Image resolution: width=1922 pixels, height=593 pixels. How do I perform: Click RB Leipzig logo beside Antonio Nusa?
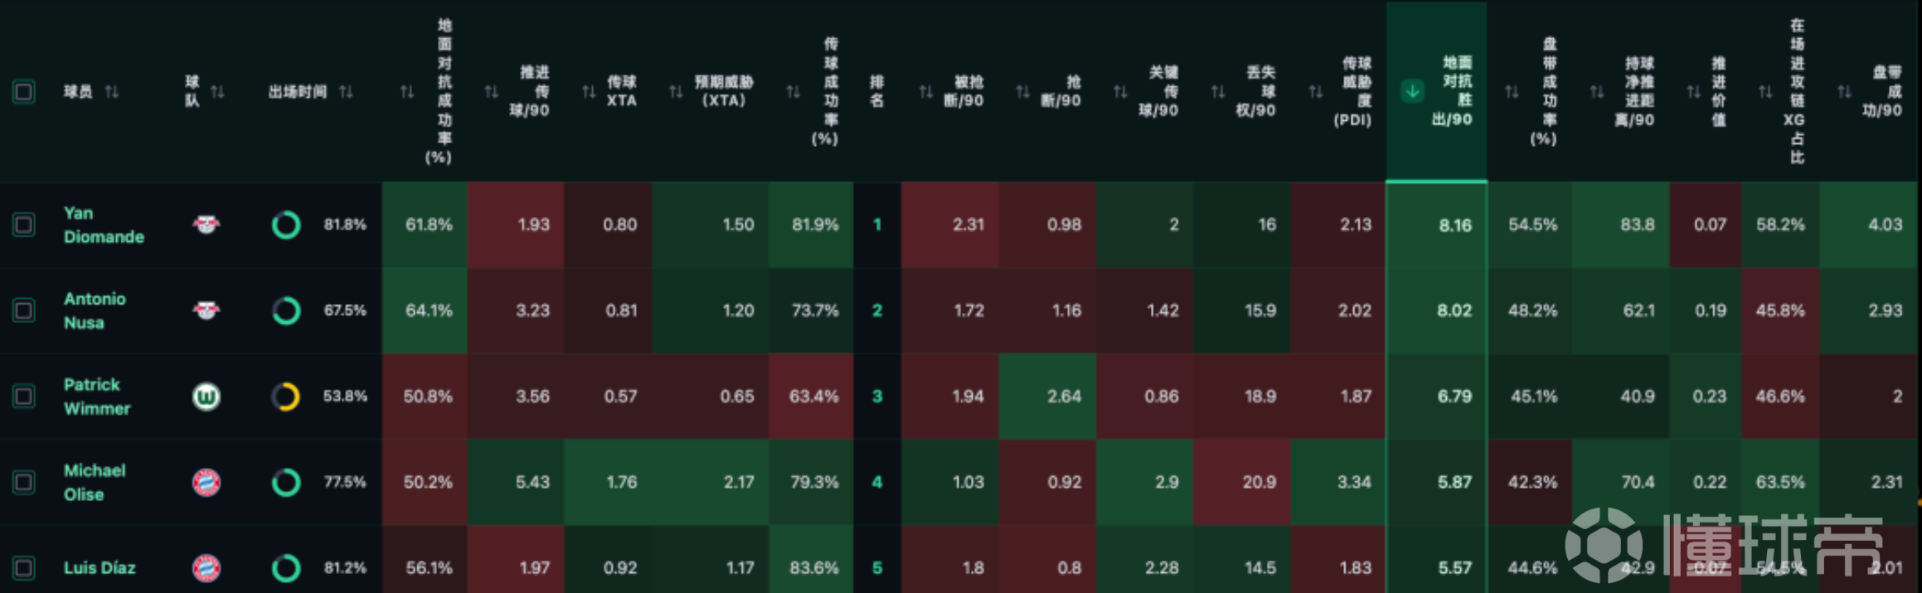click(206, 311)
